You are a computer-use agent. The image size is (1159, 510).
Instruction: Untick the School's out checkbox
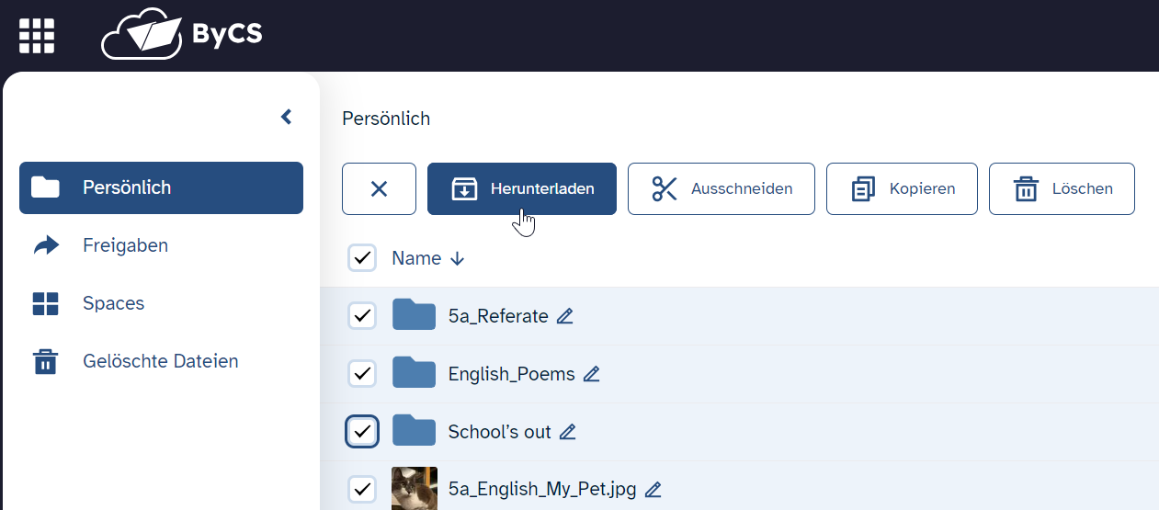362,432
